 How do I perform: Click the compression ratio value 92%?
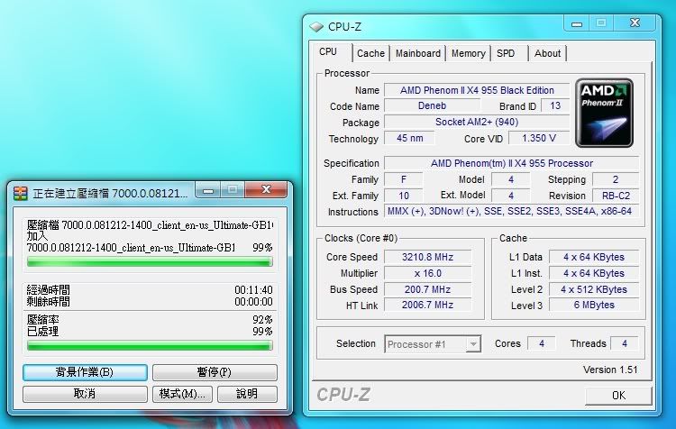click(x=262, y=319)
